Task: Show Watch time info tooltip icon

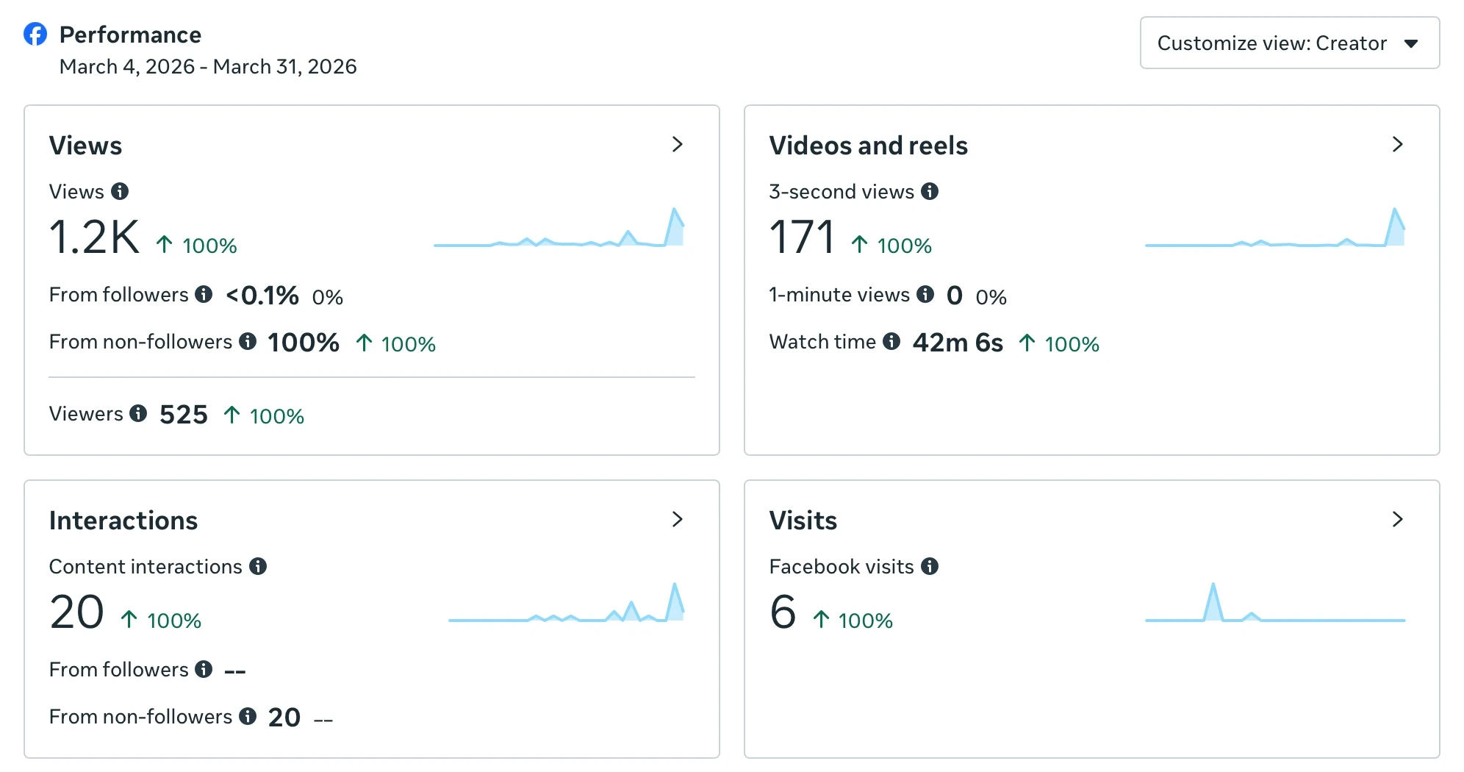Action: tap(891, 342)
